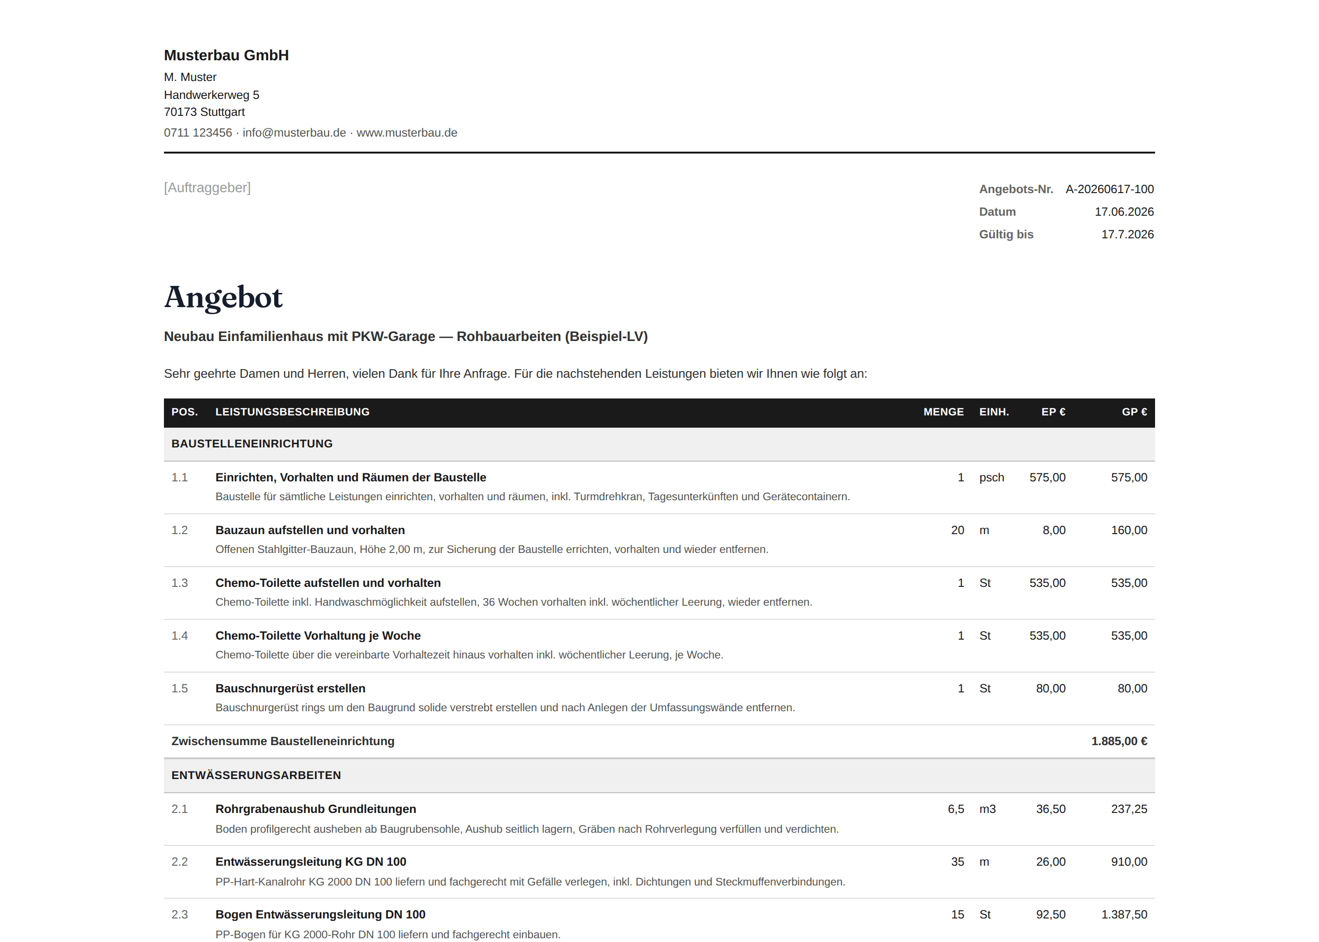
Task: Click EP 535,00 in row 1.3
Action: pyautogui.click(x=1047, y=583)
